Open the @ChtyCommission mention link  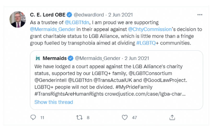coord(150,29)
